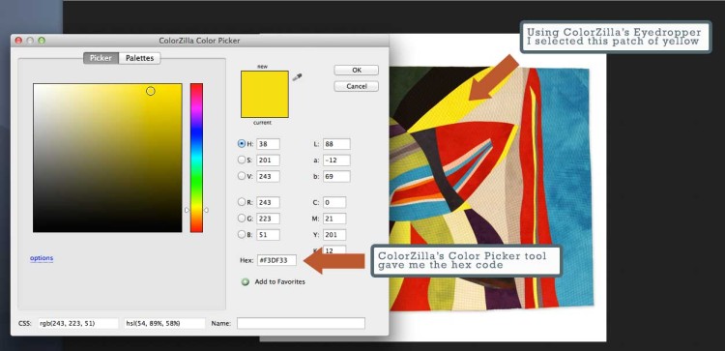This screenshot has width=725, height=351.
Task: Select the B blue radio button
Action: (242, 234)
